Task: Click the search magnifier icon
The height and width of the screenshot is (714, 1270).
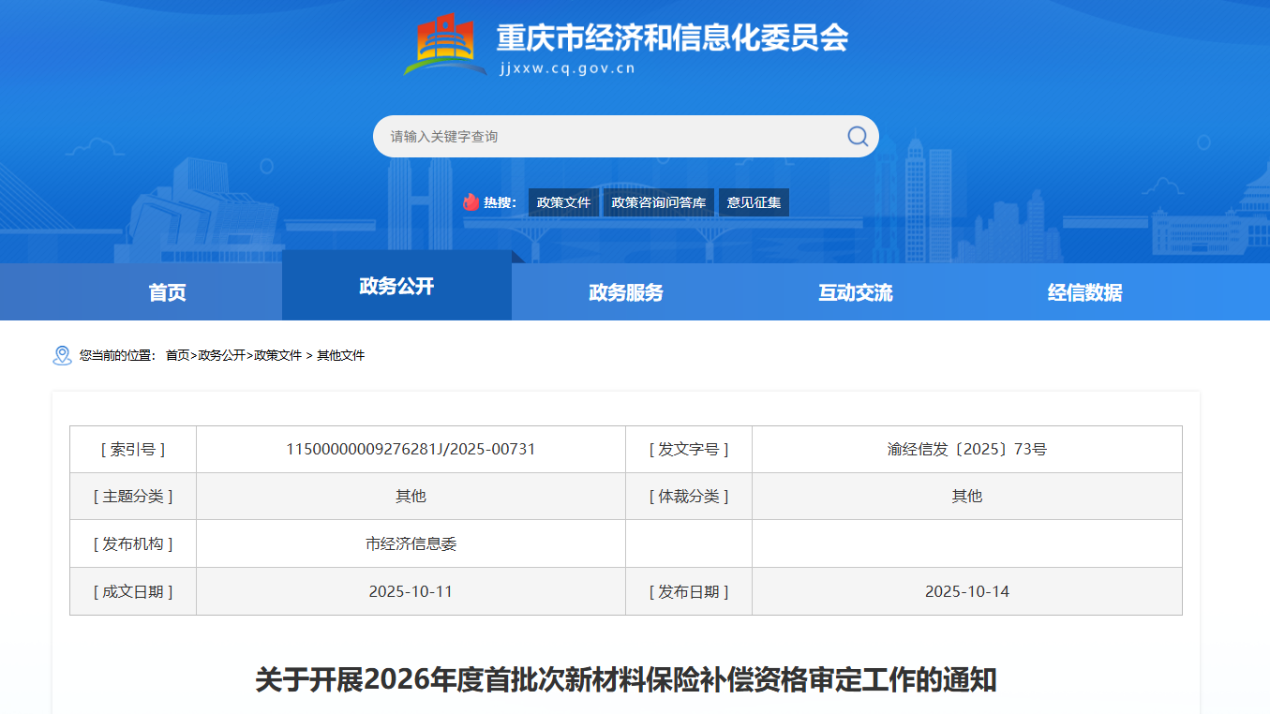Action: click(x=858, y=136)
